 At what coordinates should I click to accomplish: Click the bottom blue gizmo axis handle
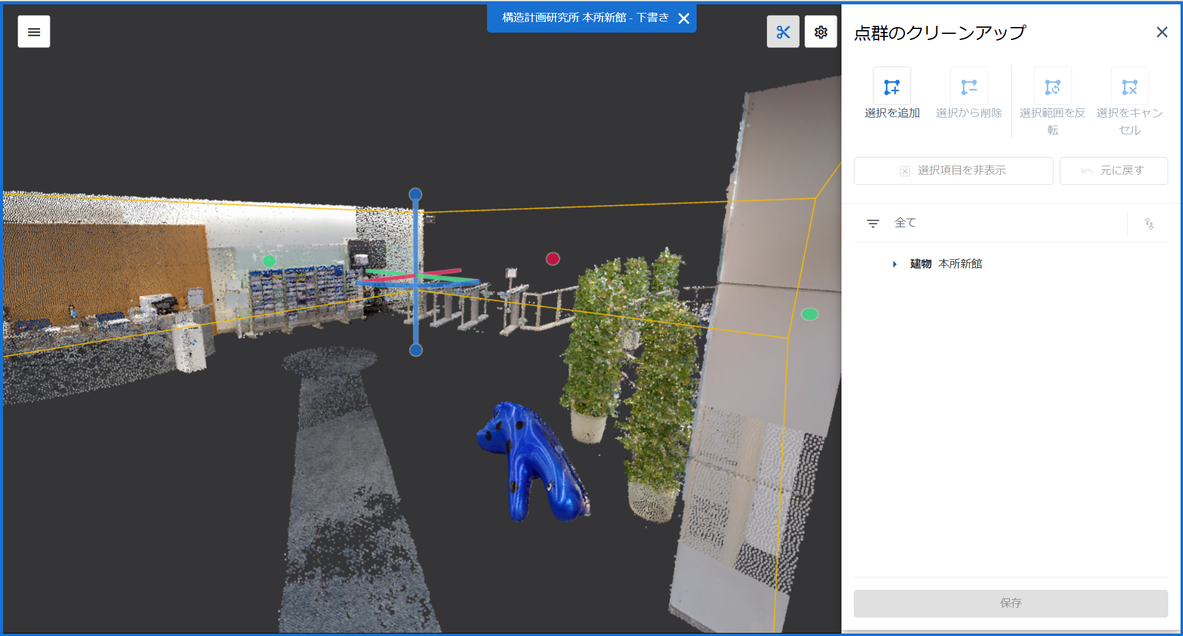click(416, 350)
